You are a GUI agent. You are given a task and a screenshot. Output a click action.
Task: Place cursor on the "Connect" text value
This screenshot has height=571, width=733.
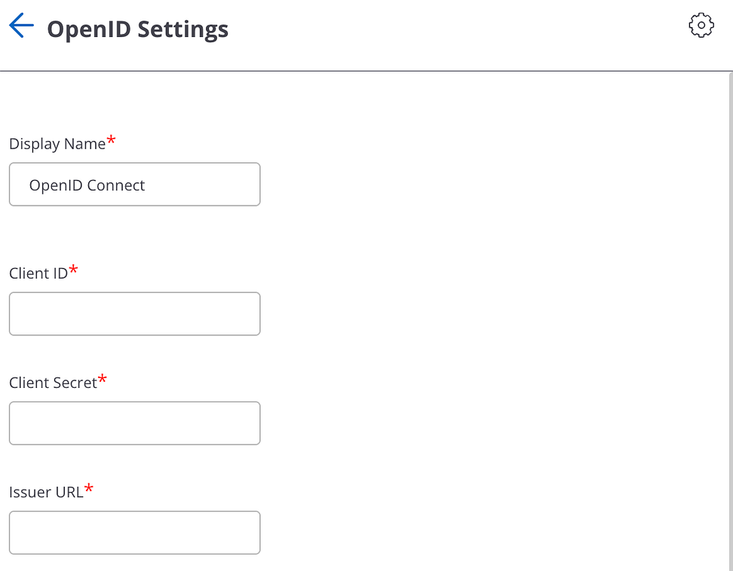pyautogui.click(x=116, y=185)
